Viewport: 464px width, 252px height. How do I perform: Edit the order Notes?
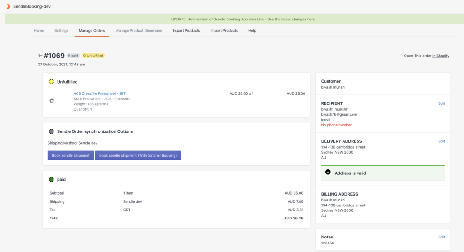(441, 237)
